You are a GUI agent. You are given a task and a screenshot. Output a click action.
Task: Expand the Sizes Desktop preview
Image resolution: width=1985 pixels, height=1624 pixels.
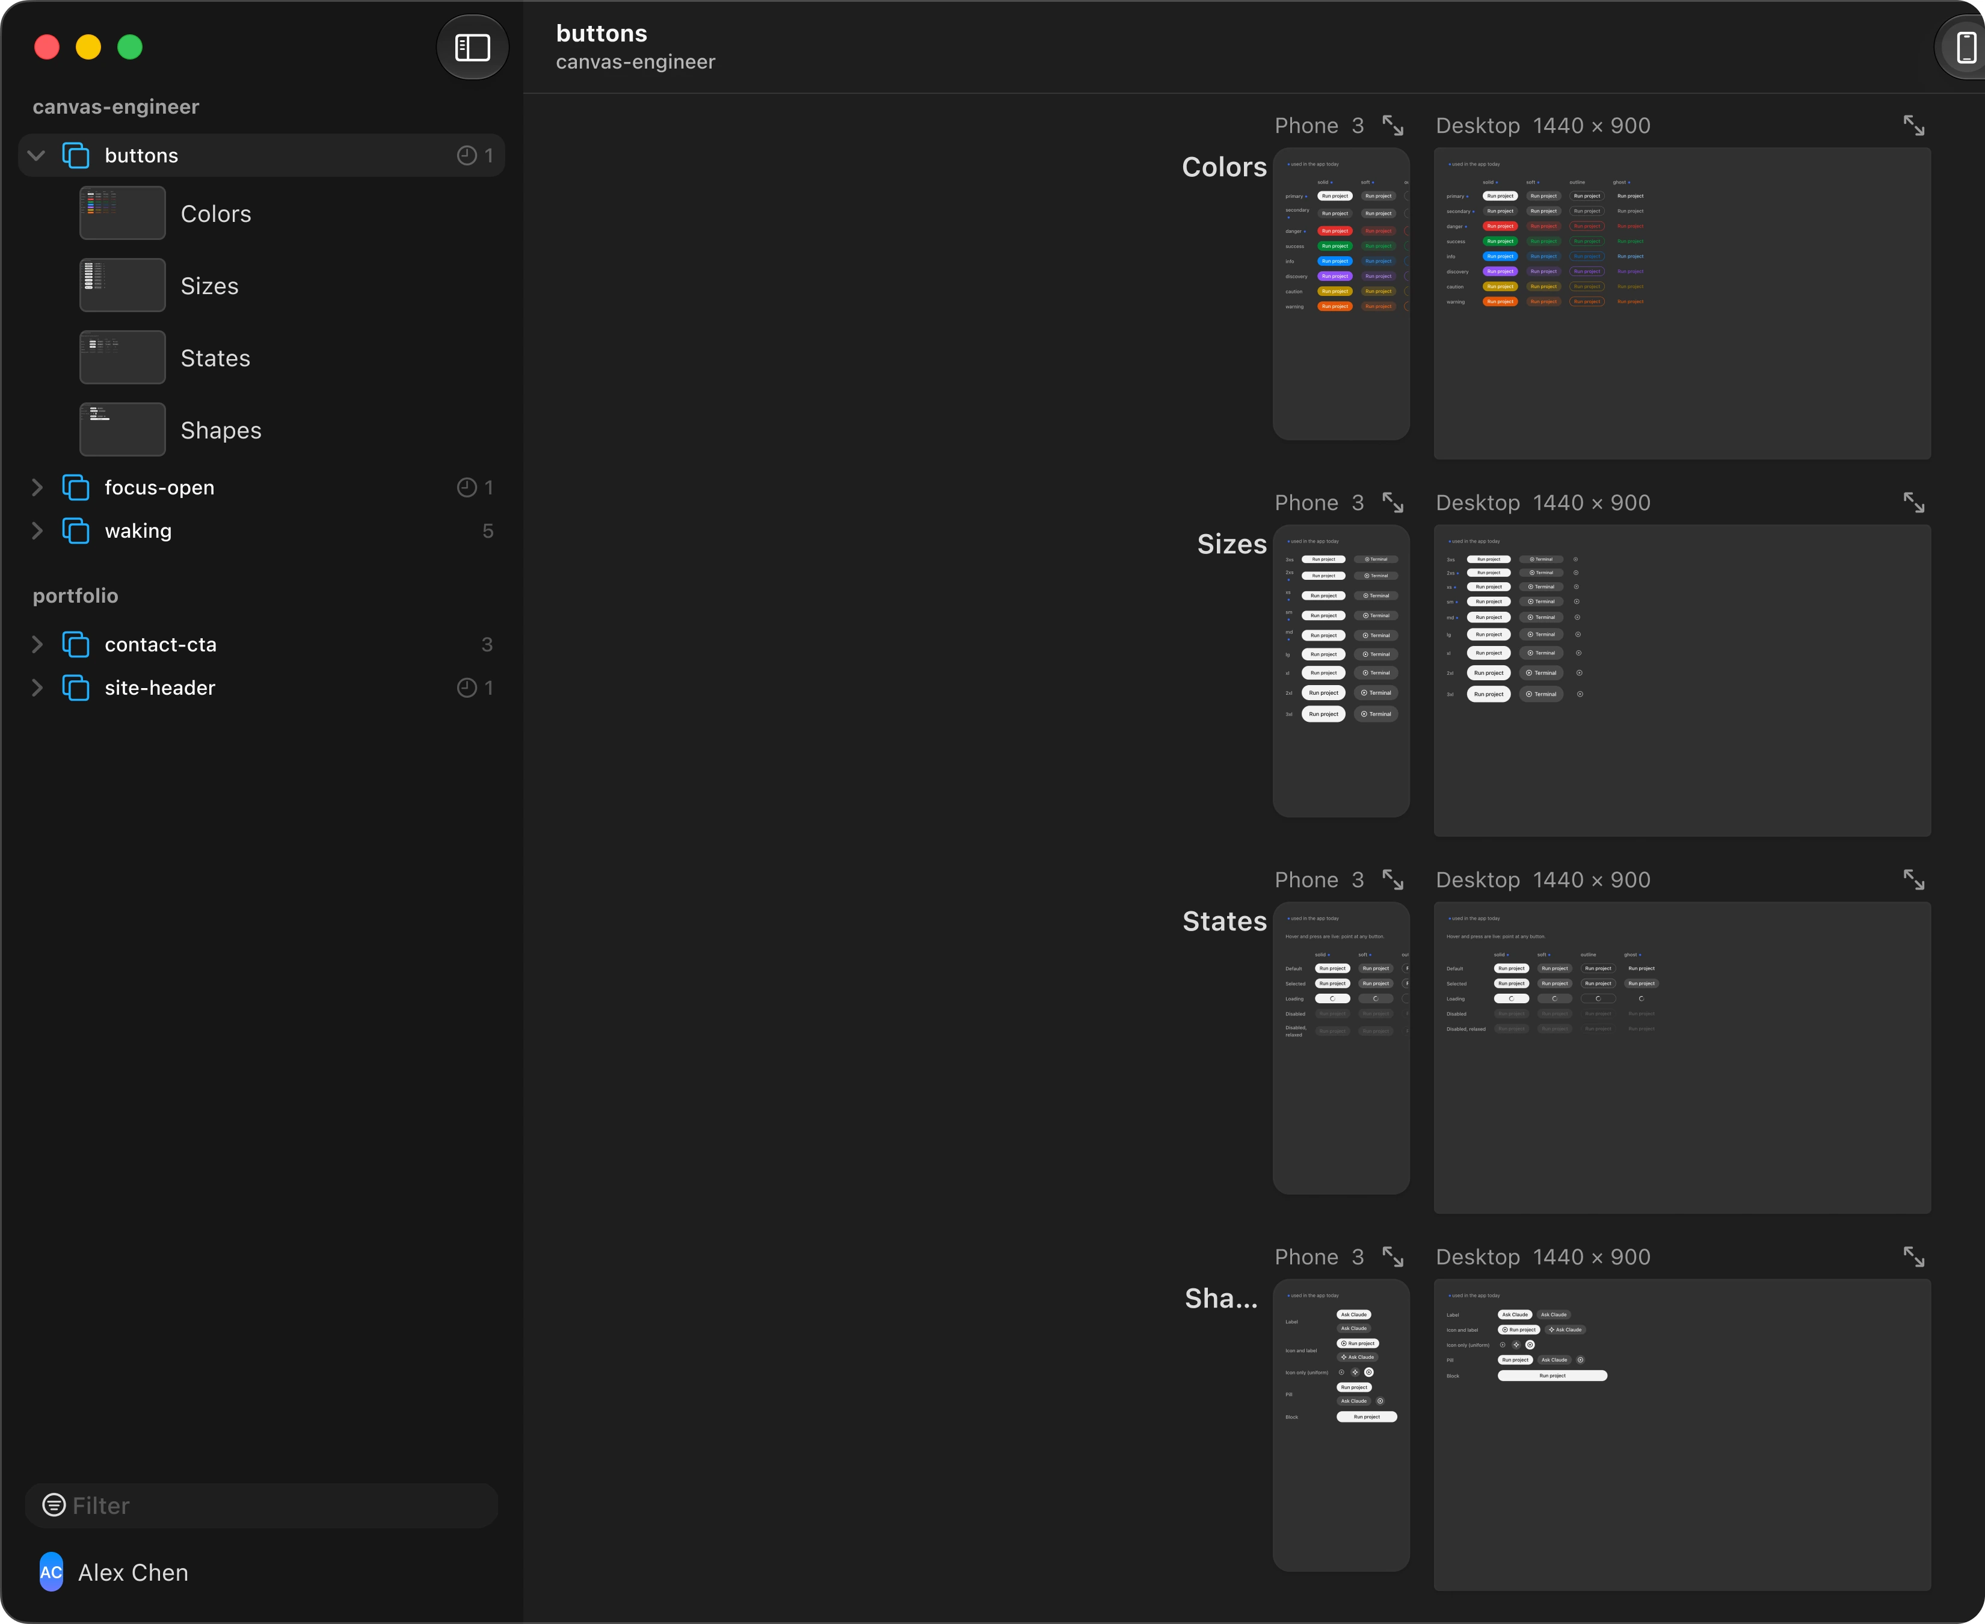click(x=1914, y=502)
